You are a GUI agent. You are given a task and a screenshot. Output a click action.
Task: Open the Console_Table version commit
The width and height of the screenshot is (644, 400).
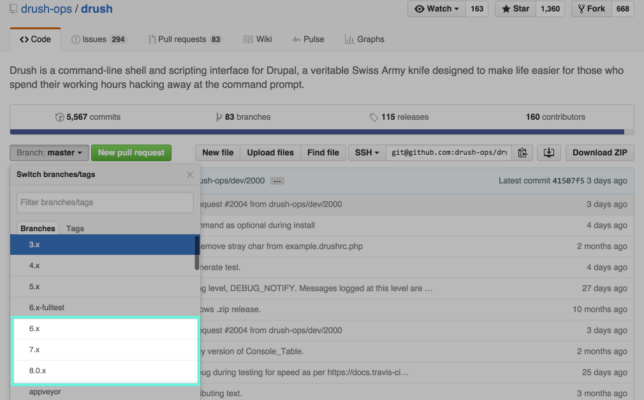pyautogui.click(x=252, y=351)
